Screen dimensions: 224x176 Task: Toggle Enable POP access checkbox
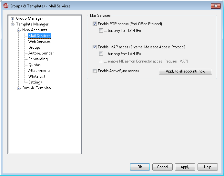[95, 24]
